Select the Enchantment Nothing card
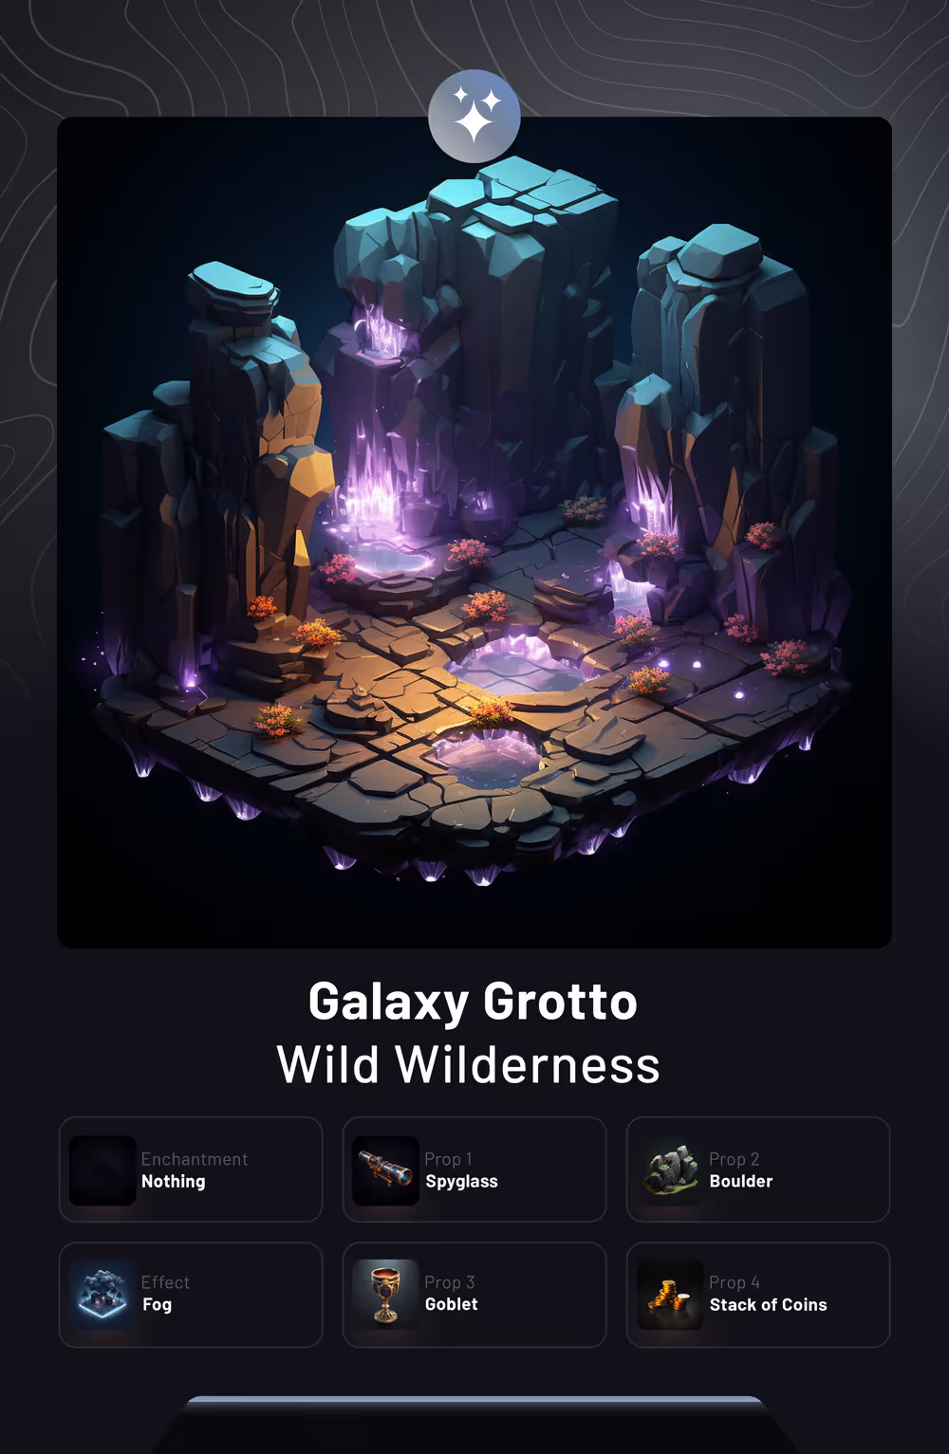 tap(191, 1169)
